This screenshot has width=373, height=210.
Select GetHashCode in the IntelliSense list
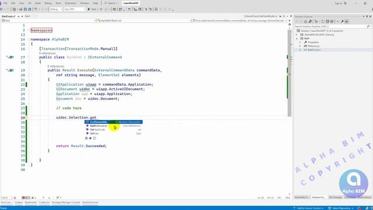click(x=114, y=129)
